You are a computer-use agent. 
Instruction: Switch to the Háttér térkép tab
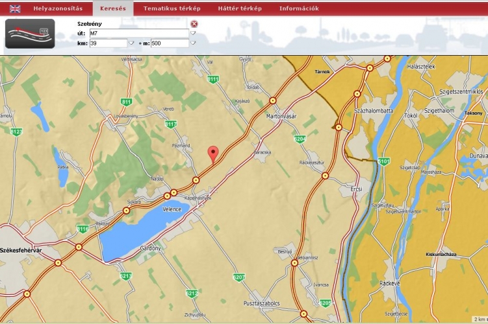click(239, 8)
